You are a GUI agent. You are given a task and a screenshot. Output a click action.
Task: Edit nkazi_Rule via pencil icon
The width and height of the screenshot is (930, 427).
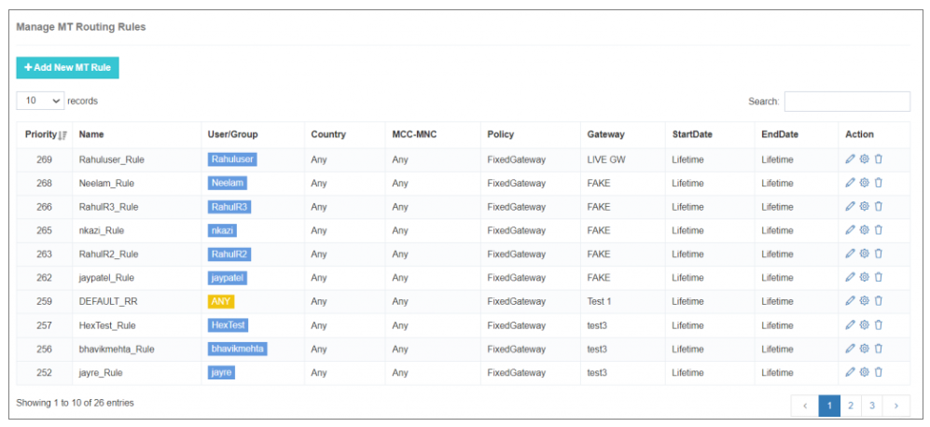coord(850,230)
